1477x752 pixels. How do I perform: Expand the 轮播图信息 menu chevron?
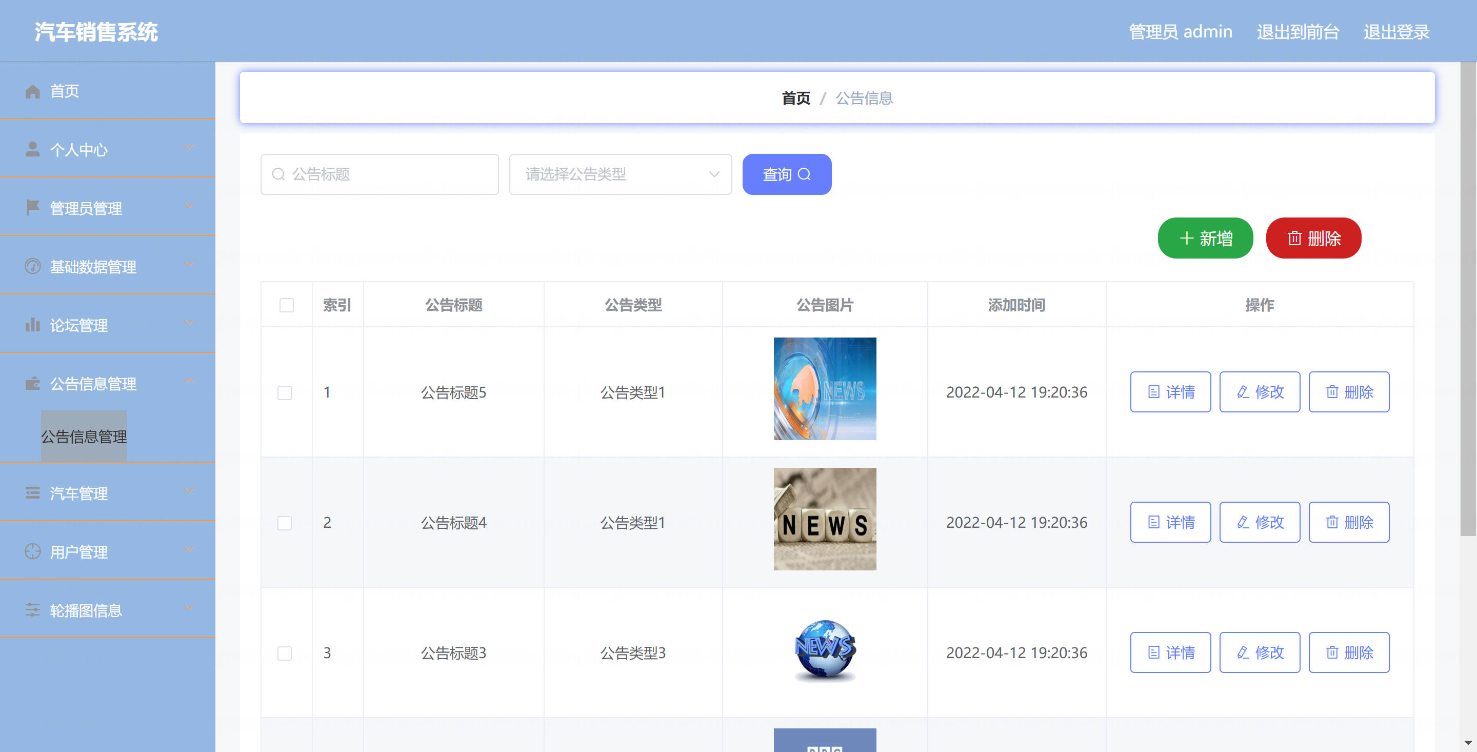189,608
